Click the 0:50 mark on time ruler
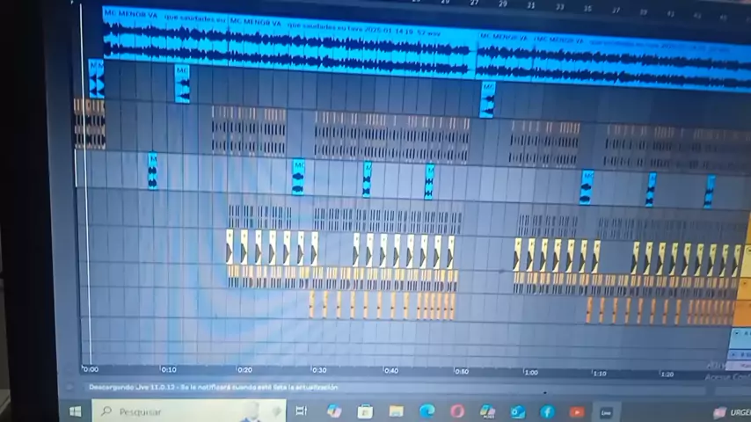 pos(462,371)
